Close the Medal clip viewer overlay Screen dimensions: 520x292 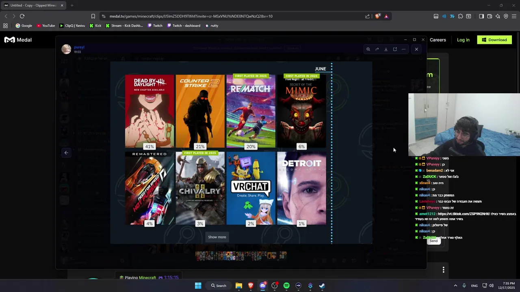click(416, 49)
